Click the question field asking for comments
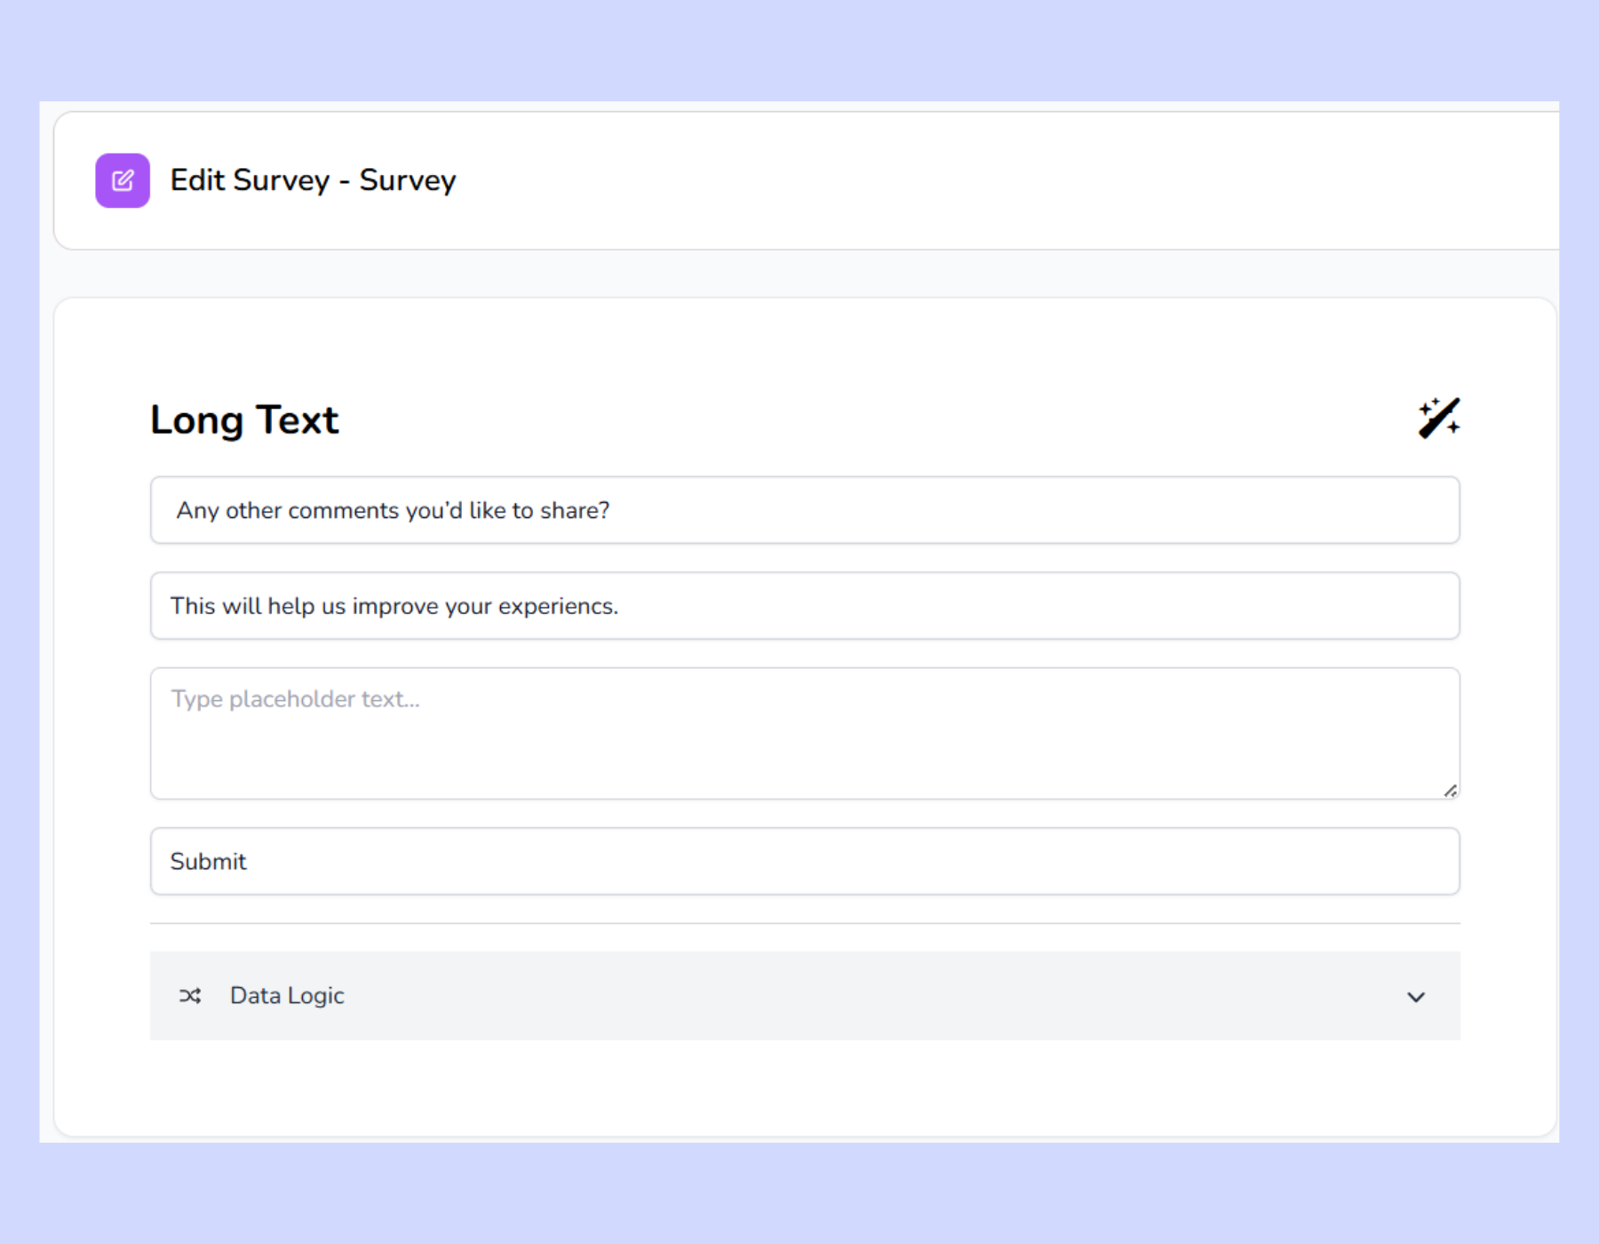1599x1244 pixels. pos(804,510)
